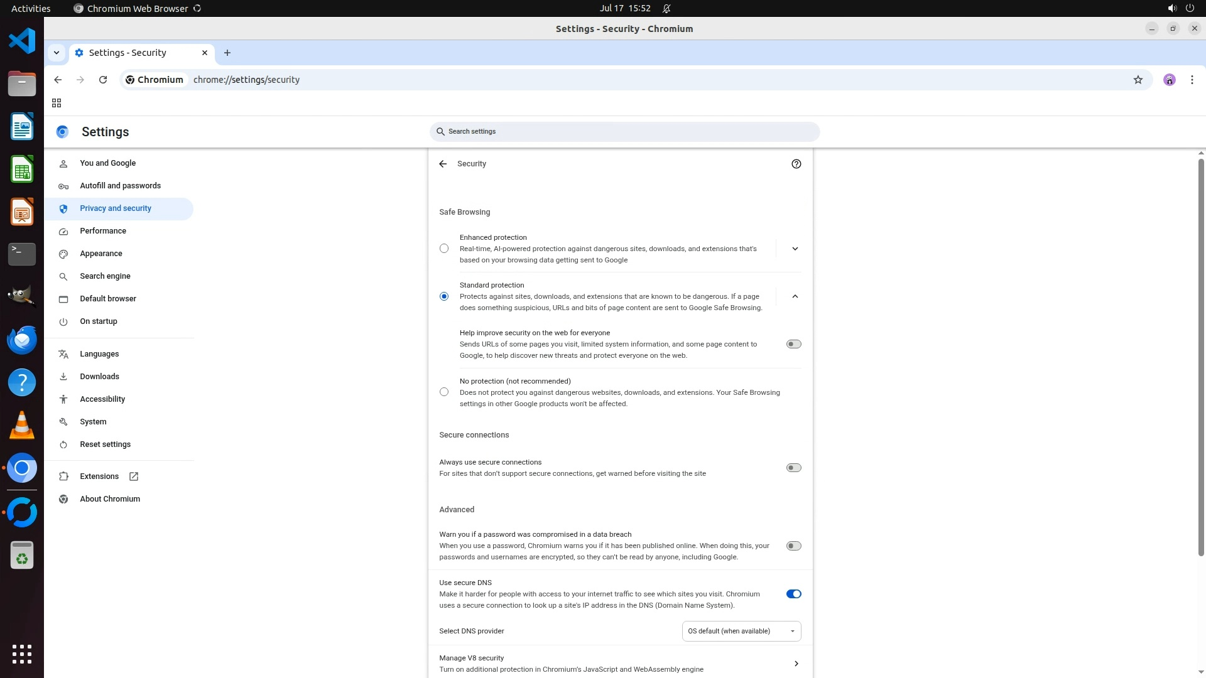Screen dimensions: 1206x678
Task: Collapse the Standard protection details chevron
Action: [795, 296]
